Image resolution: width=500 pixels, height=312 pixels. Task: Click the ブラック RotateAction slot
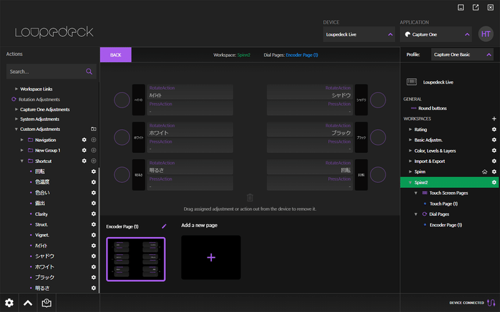click(309, 130)
